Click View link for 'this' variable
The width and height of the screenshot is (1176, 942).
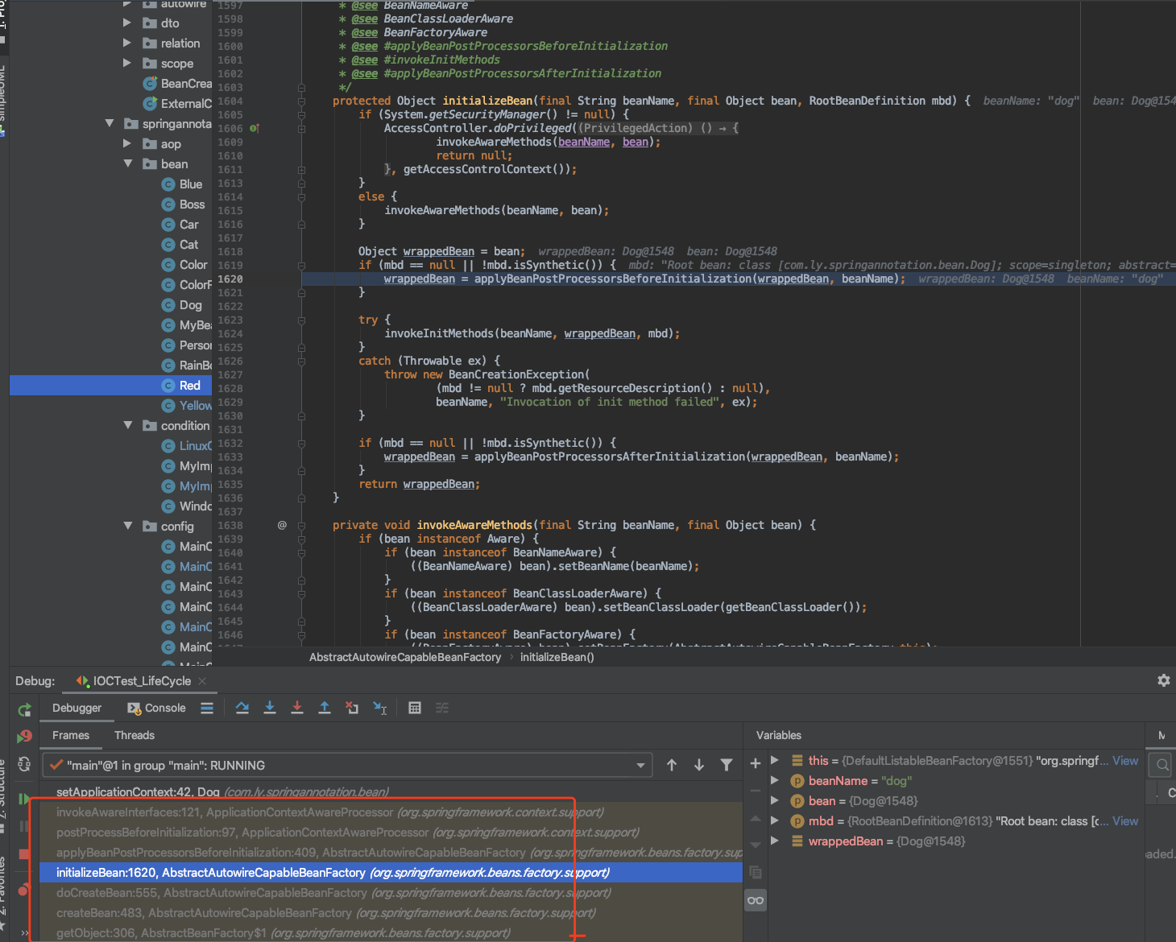tap(1125, 760)
